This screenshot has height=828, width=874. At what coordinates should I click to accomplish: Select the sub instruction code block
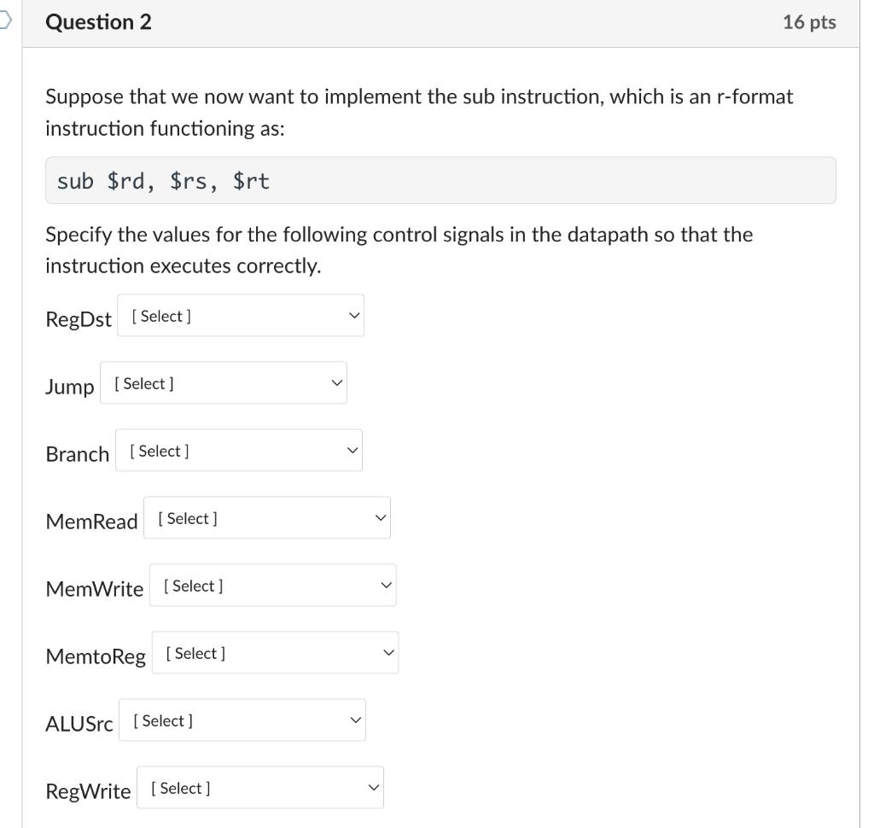pyautogui.click(x=441, y=179)
